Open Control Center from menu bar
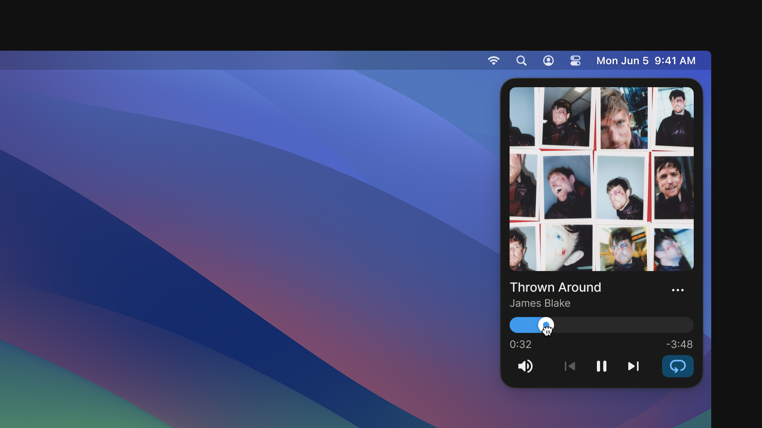 575,61
